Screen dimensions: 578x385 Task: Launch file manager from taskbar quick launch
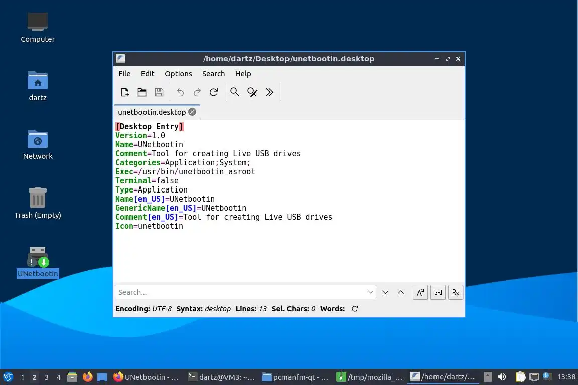[x=72, y=377]
